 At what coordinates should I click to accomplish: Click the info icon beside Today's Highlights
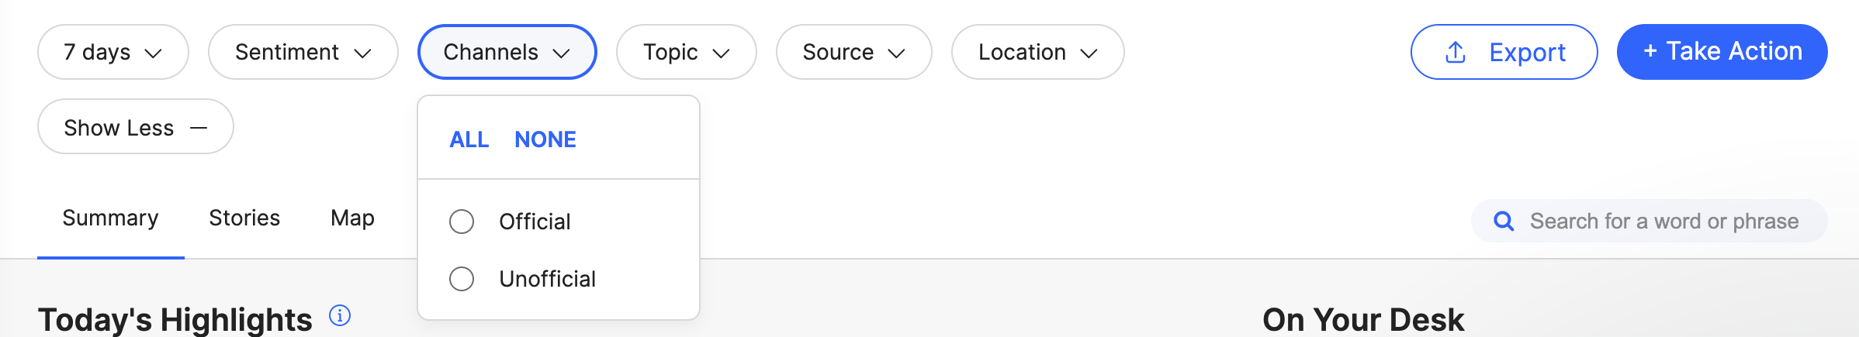pos(340,316)
